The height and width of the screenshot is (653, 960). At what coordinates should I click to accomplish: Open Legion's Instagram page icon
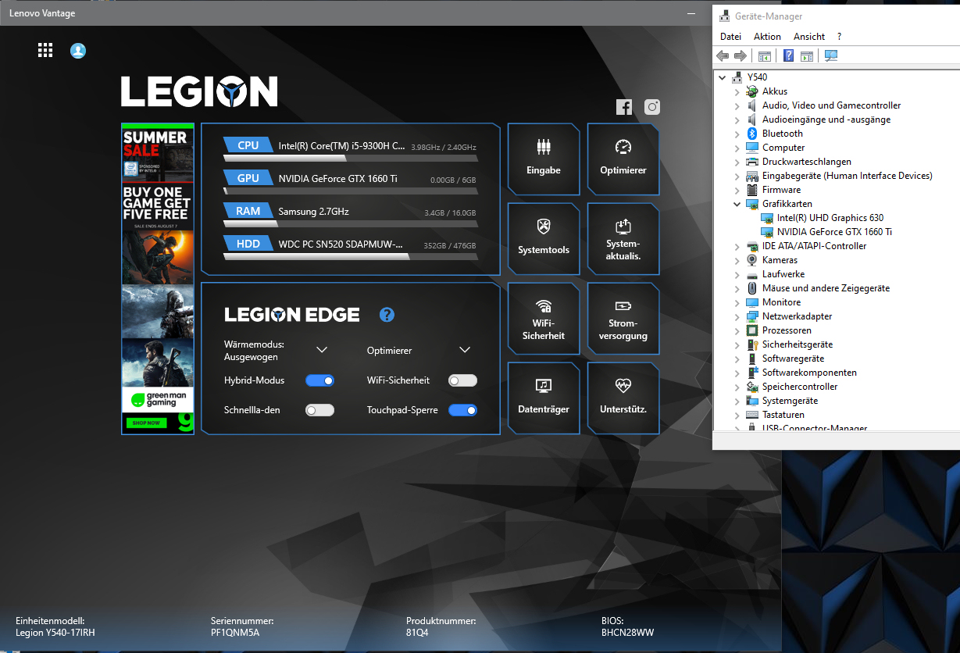(652, 108)
